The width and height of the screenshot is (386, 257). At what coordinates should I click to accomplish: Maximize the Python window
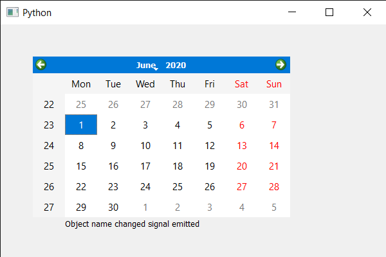point(330,12)
